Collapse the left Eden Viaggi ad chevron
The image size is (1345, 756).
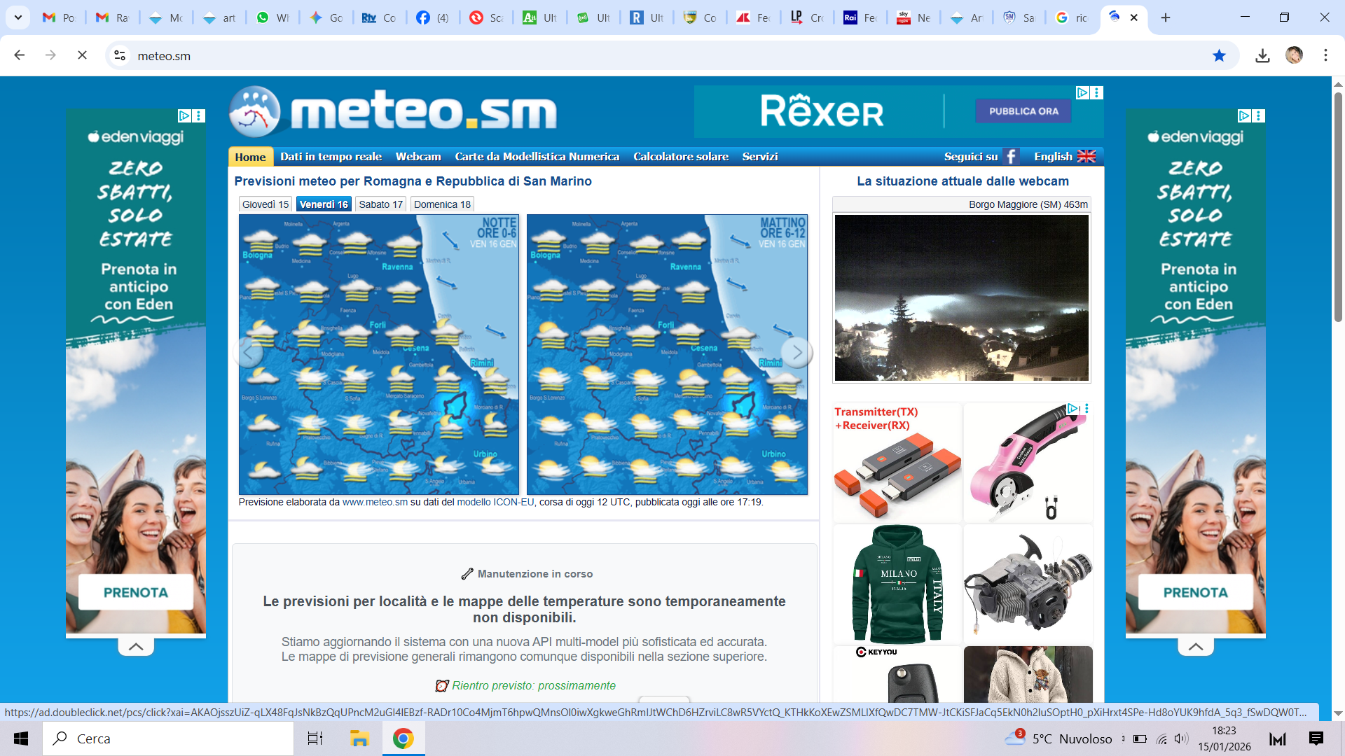click(x=136, y=647)
